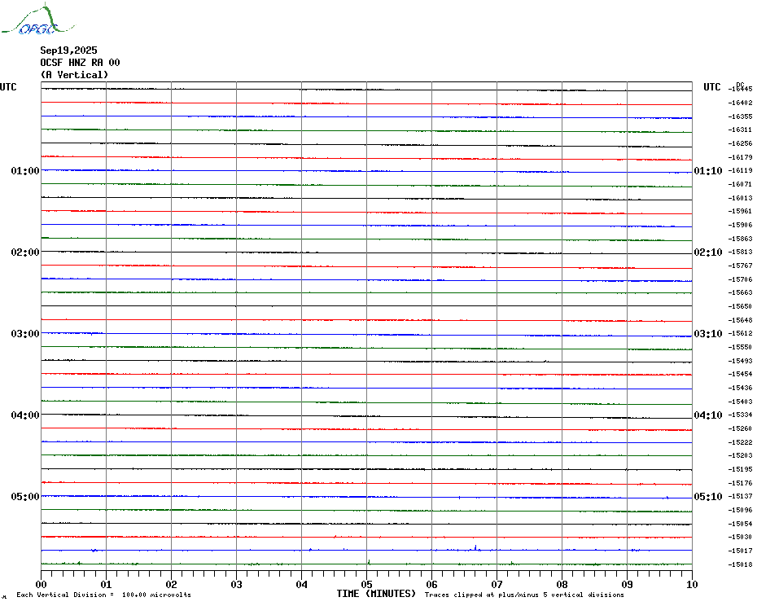Click the DC offset value -15493
The image size is (757, 606).
(x=740, y=361)
